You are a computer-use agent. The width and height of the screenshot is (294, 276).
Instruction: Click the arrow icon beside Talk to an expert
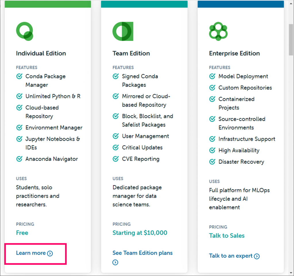(x=257, y=256)
